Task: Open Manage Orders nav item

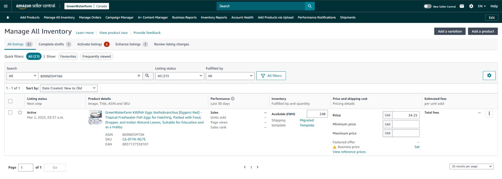Action: (90, 18)
